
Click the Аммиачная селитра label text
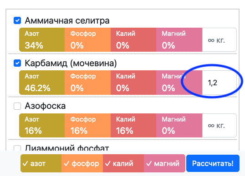point(67,20)
